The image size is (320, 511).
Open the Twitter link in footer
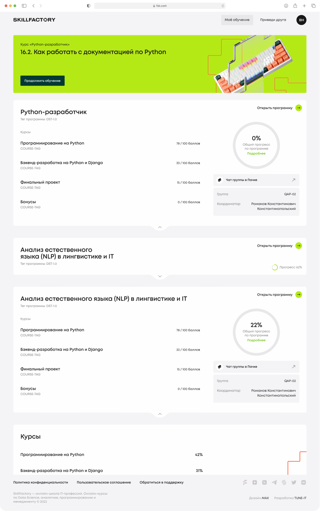coord(294,482)
